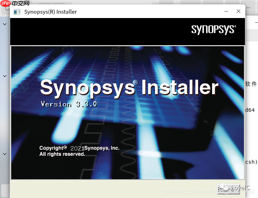Click the Start button in the installer

(228, 189)
